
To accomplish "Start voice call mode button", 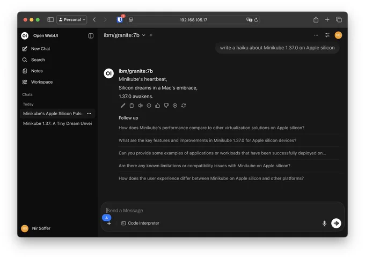I will tap(336, 224).
